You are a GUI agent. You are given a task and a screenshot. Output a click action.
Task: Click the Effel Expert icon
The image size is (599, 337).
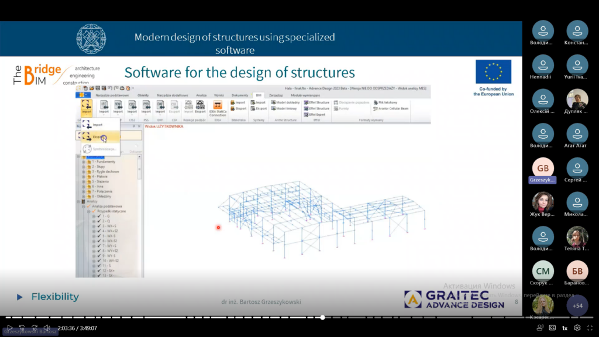[x=316, y=115]
